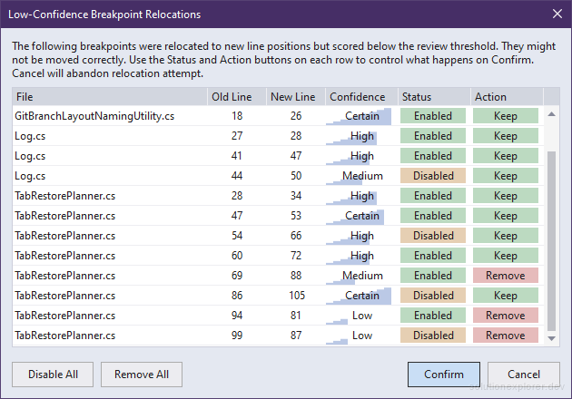Cancel the relocation attempt
The width and height of the screenshot is (572, 399).
tap(524, 375)
